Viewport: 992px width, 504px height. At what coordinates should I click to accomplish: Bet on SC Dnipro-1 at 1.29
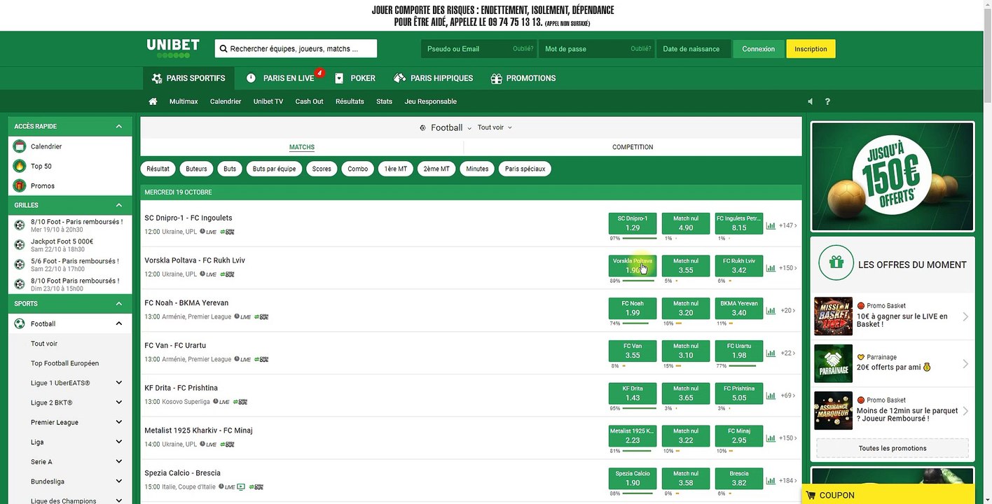[633, 223]
